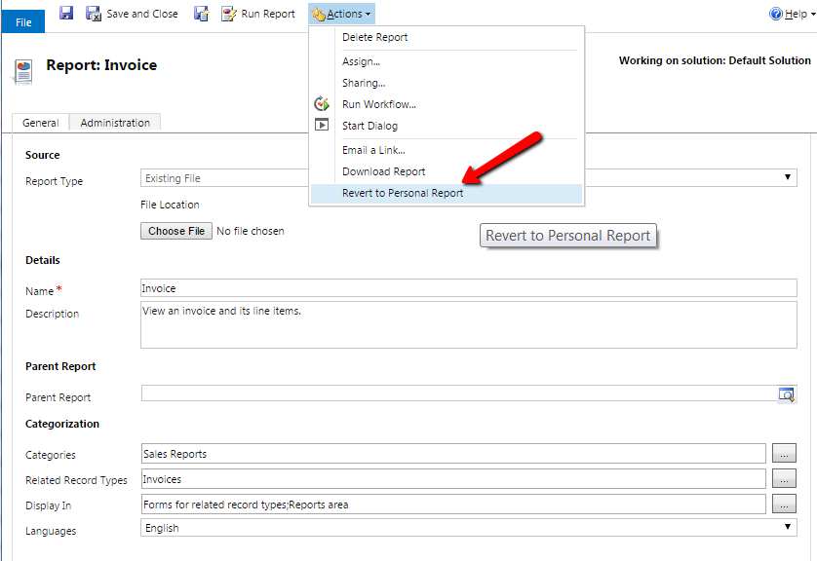Expand the Report Type dropdown
817x561 pixels.
point(788,178)
